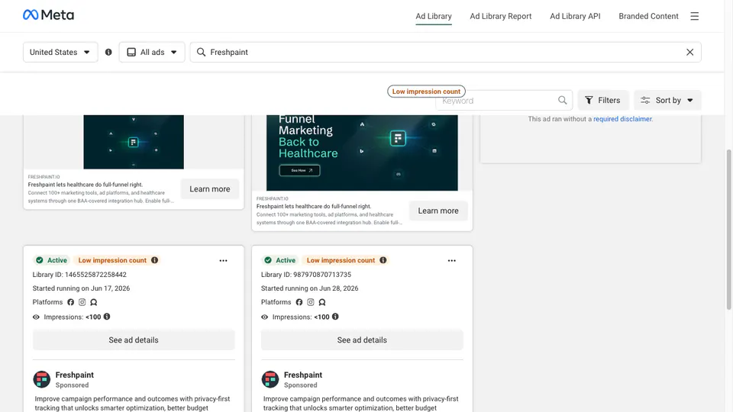Click Low impression count label on ad 987970870713735
This screenshot has width=733, height=412.
tap(341, 260)
